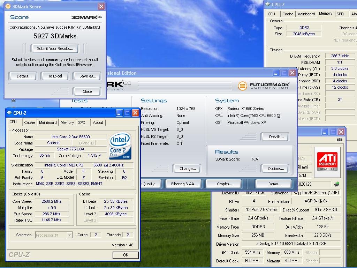Viewport: 357px width, 268px height.
Task: Click the Core Voltage value 1.312 V
Action: [94, 155]
